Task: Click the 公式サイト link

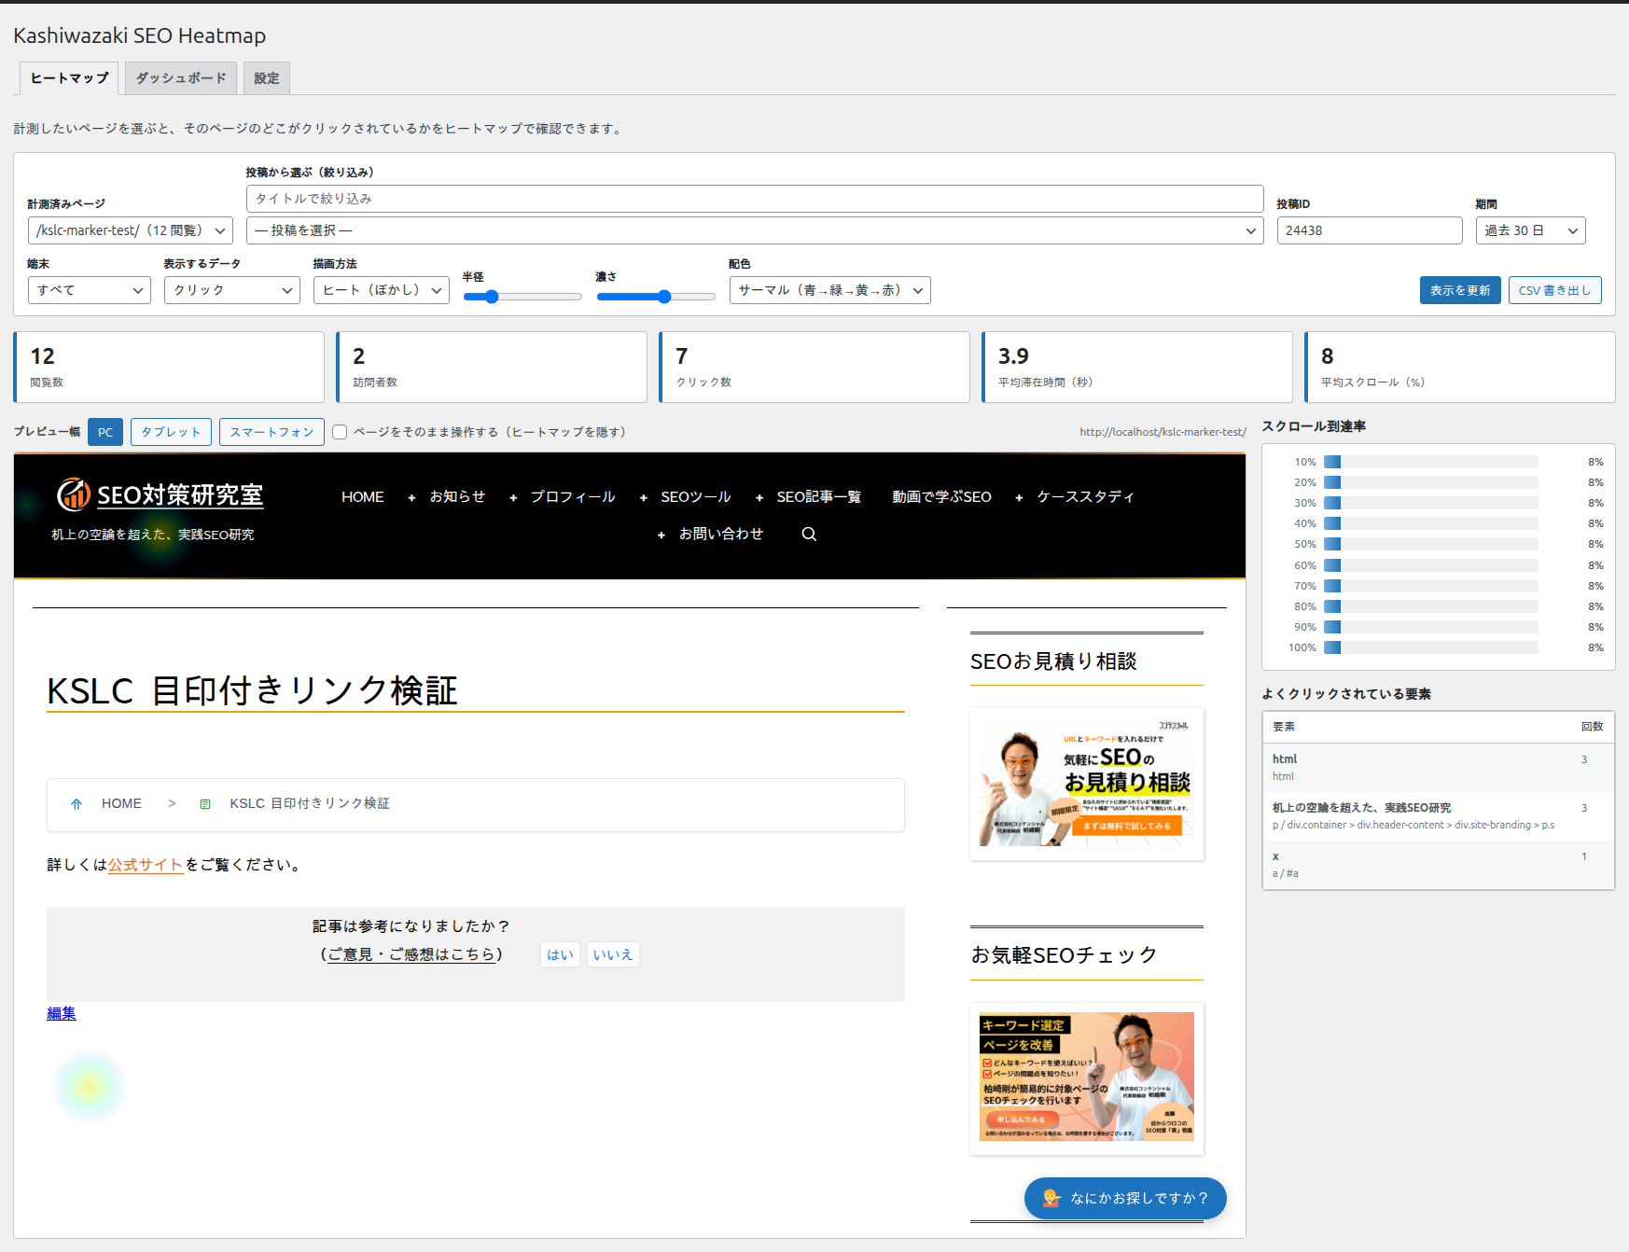Action: [146, 865]
